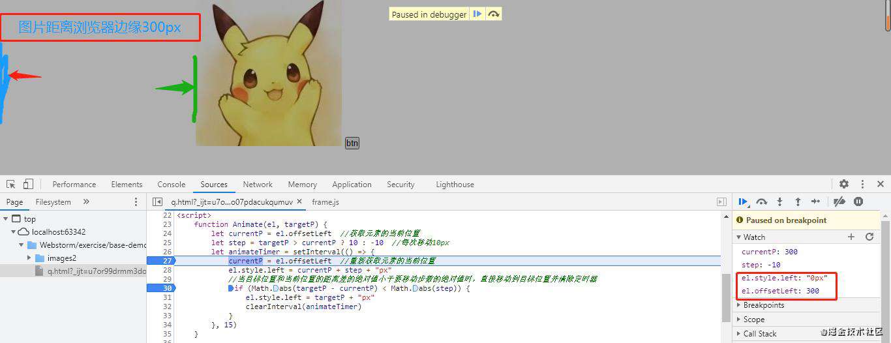Add a watch expression with plus icon
Viewport: 891px width, 343px height.
pos(851,237)
